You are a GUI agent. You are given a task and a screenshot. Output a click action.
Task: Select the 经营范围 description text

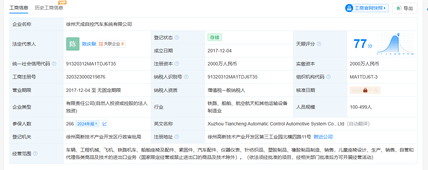click(x=240, y=154)
